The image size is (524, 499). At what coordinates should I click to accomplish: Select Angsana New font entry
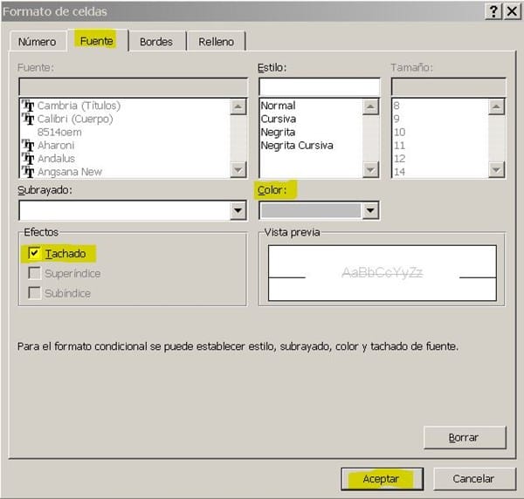pos(69,172)
